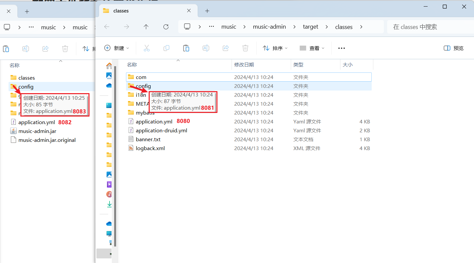Toggle the 预览 preview pane

pyautogui.click(x=454, y=48)
